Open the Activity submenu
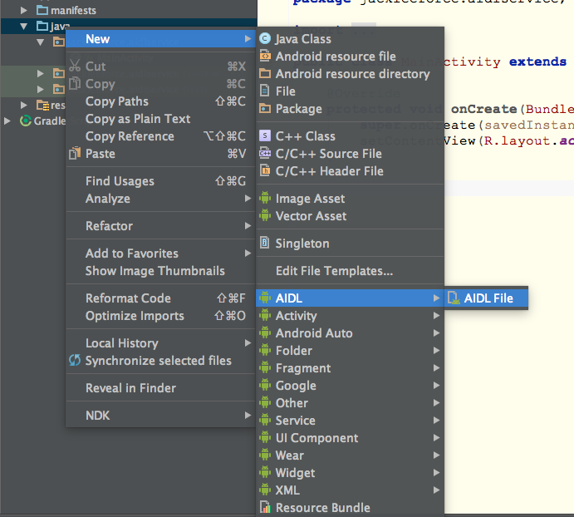 296,316
